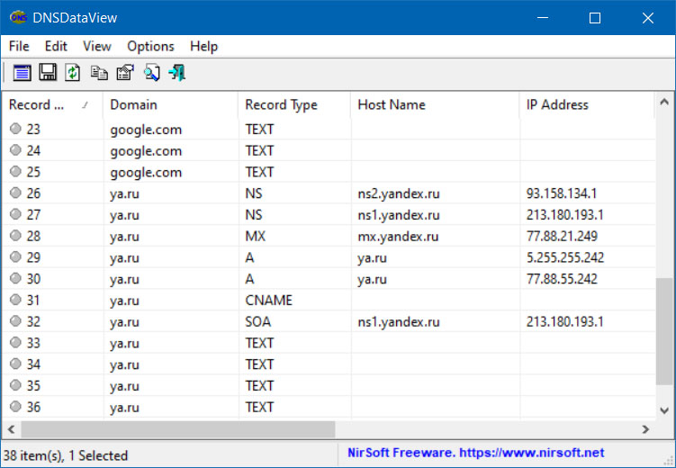Select host name mx.yandex.ru
The width and height of the screenshot is (676, 468).
coord(398,236)
